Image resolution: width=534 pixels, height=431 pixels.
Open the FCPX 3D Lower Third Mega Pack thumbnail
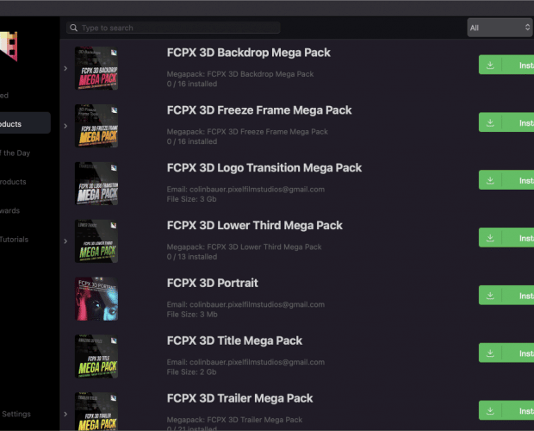pyautogui.click(x=96, y=240)
